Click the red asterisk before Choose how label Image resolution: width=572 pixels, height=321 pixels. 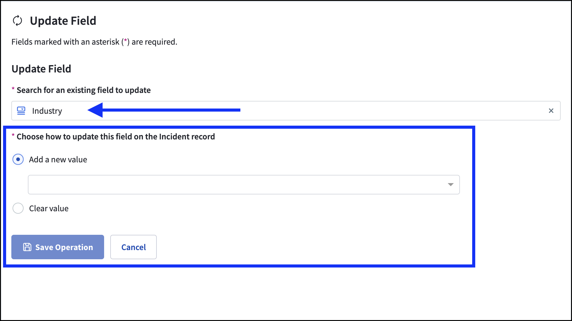click(x=13, y=135)
